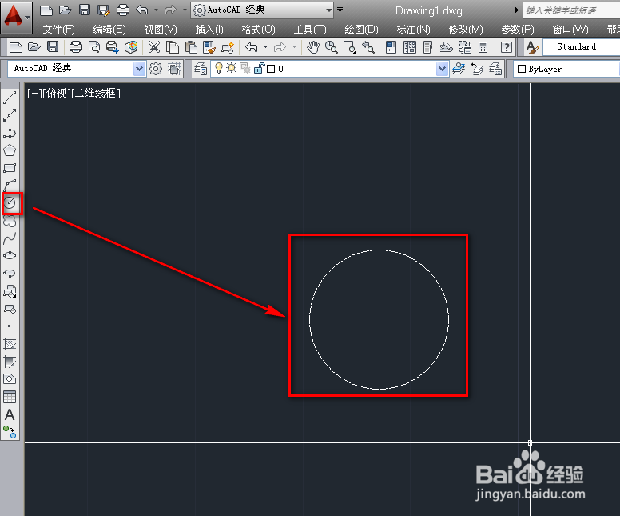The height and width of the screenshot is (516, 620).
Task: Select the Table tool
Action: [10, 397]
